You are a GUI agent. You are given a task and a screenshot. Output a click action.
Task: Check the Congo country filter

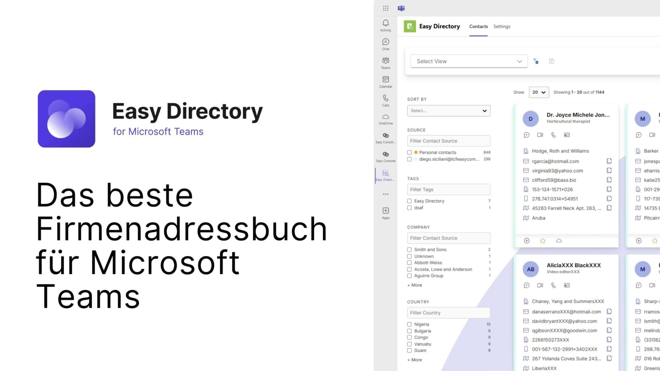pos(409,337)
